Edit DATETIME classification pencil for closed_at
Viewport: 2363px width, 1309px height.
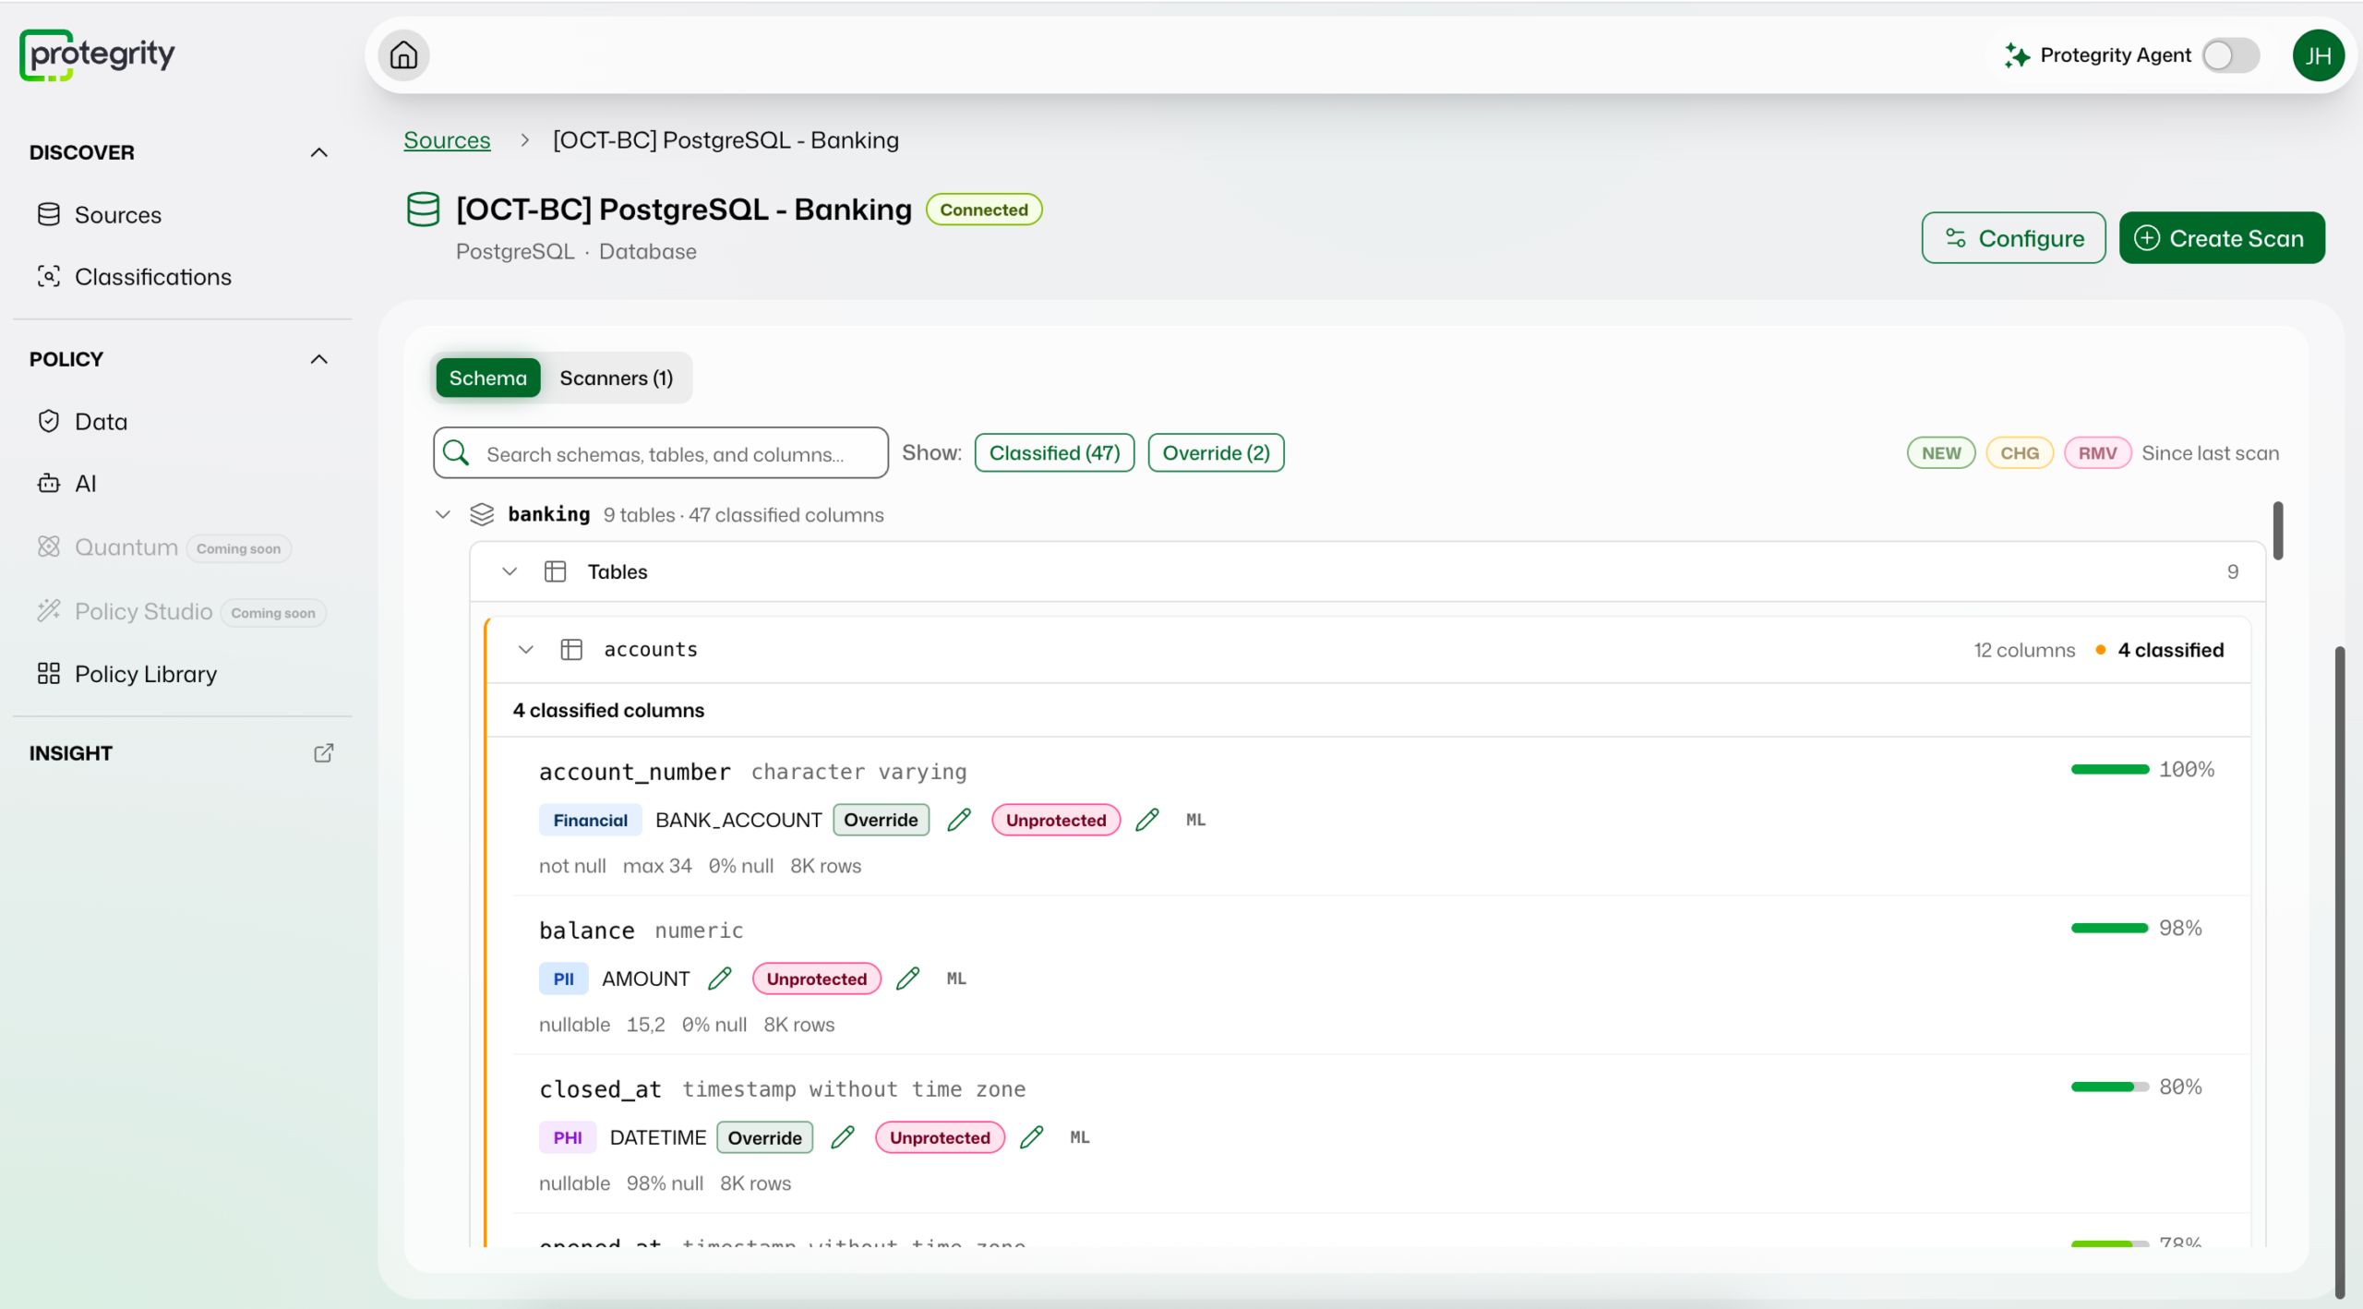click(843, 1137)
